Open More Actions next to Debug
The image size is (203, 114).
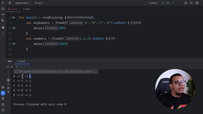click(173, 3)
